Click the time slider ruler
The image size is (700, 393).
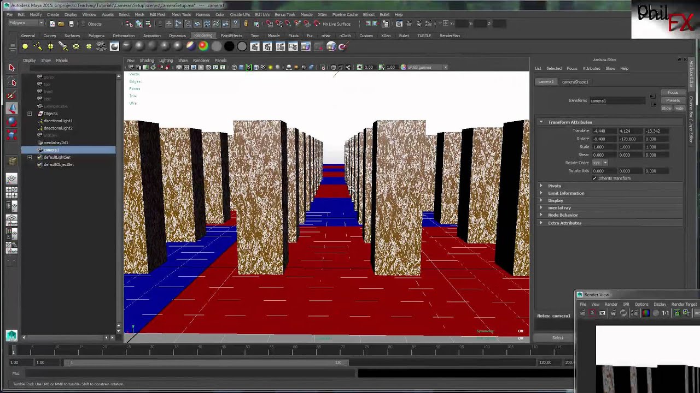[x=293, y=349]
